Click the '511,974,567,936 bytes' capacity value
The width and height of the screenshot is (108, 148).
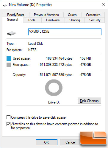point(56,75)
